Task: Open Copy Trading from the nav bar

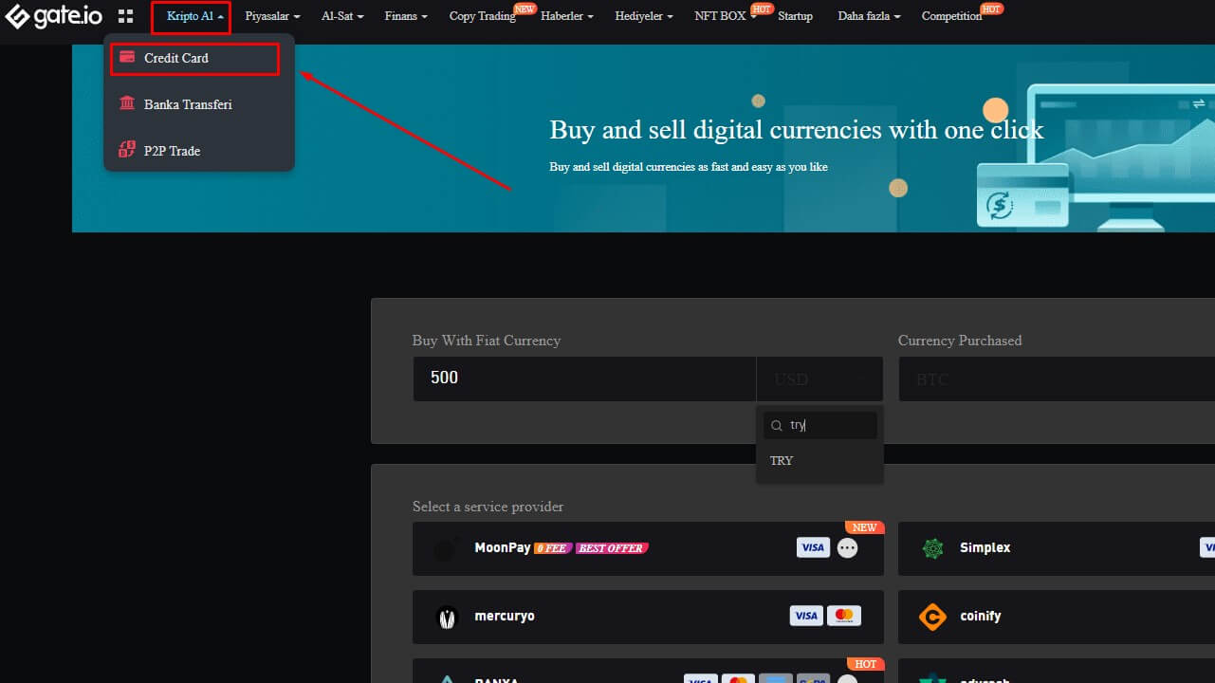Action: coord(483,16)
